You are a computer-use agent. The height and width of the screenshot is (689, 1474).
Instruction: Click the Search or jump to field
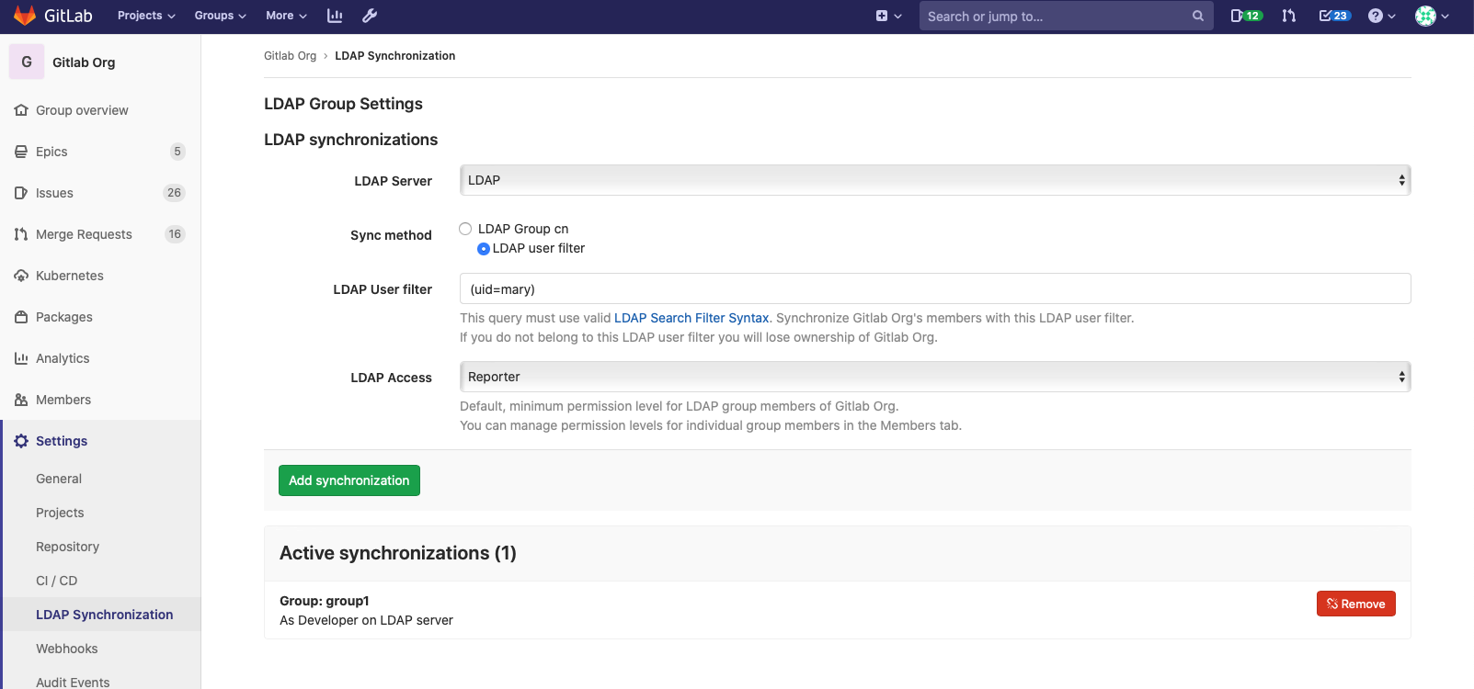[1067, 16]
